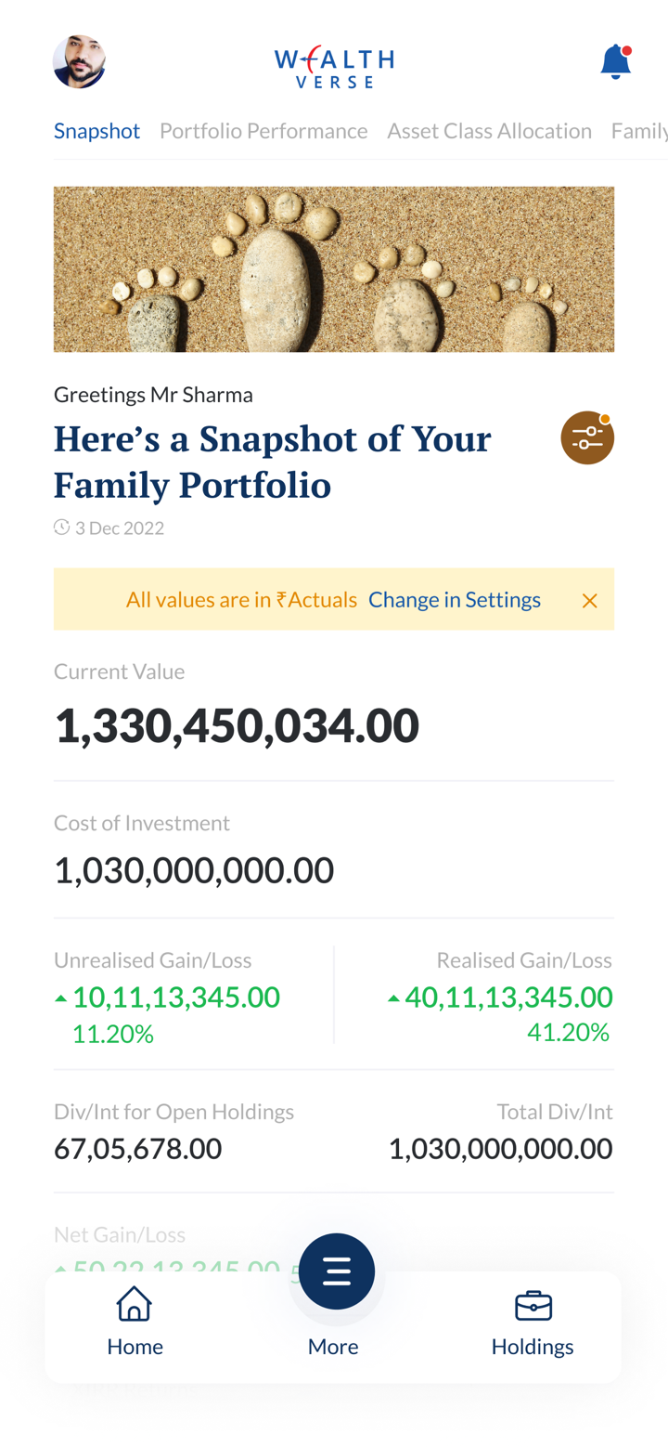Go to Home in the bottom bar
The height and width of the screenshot is (1447, 668).
pyautogui.click(x=135, y=1321)
